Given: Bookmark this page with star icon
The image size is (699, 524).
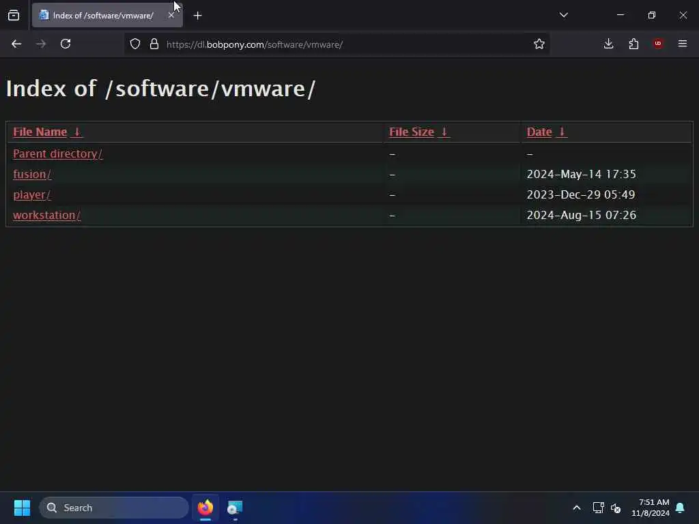Looking at the screenshot, I should point(539,44).
